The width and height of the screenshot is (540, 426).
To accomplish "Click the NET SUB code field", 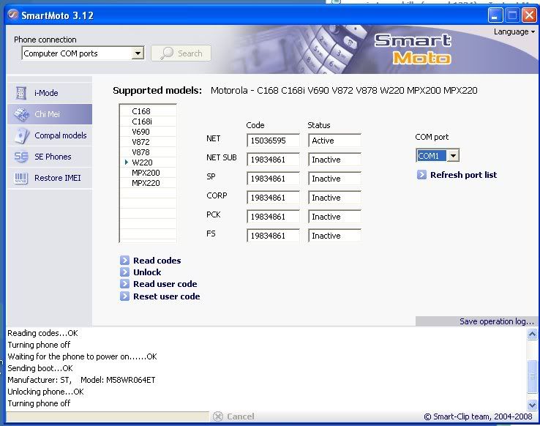I will click(x=273, y=160).
